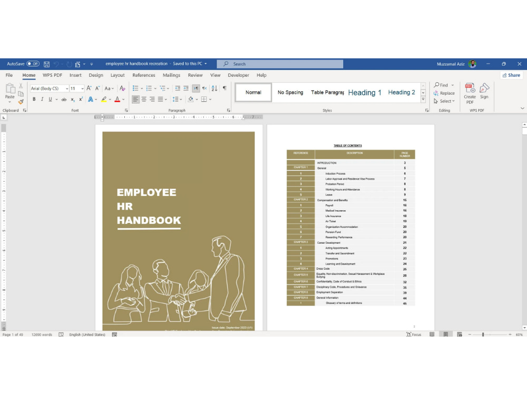Open the File menu
Viewport: 527px width, 395px height.
click(x=9, y=75)
